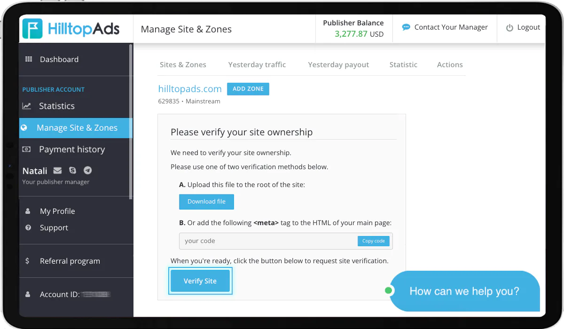Screen dimensions: 564x329
Task: Click the Payment history money icon
Action: click(x=27, y=149)
